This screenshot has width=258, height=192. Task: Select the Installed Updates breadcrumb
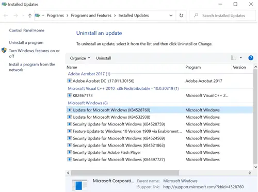click(134, 15)
